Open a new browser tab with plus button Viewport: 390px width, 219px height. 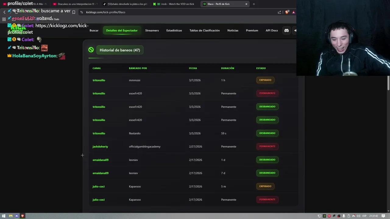coord(254,4)
